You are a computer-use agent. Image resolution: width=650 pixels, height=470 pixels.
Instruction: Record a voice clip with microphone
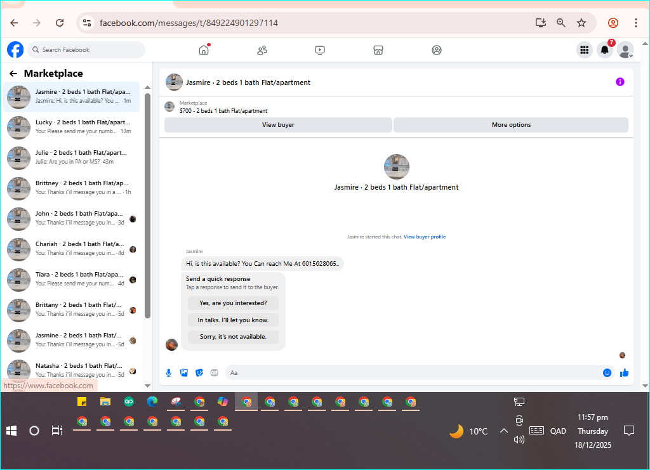coord(169,373)
